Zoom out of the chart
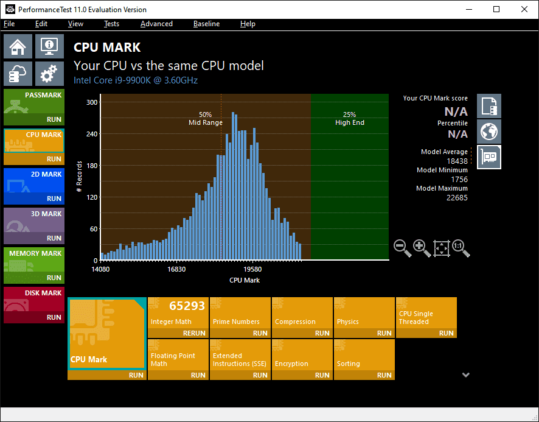The height and width of the screenshot is (422, 539). [402, 248]
